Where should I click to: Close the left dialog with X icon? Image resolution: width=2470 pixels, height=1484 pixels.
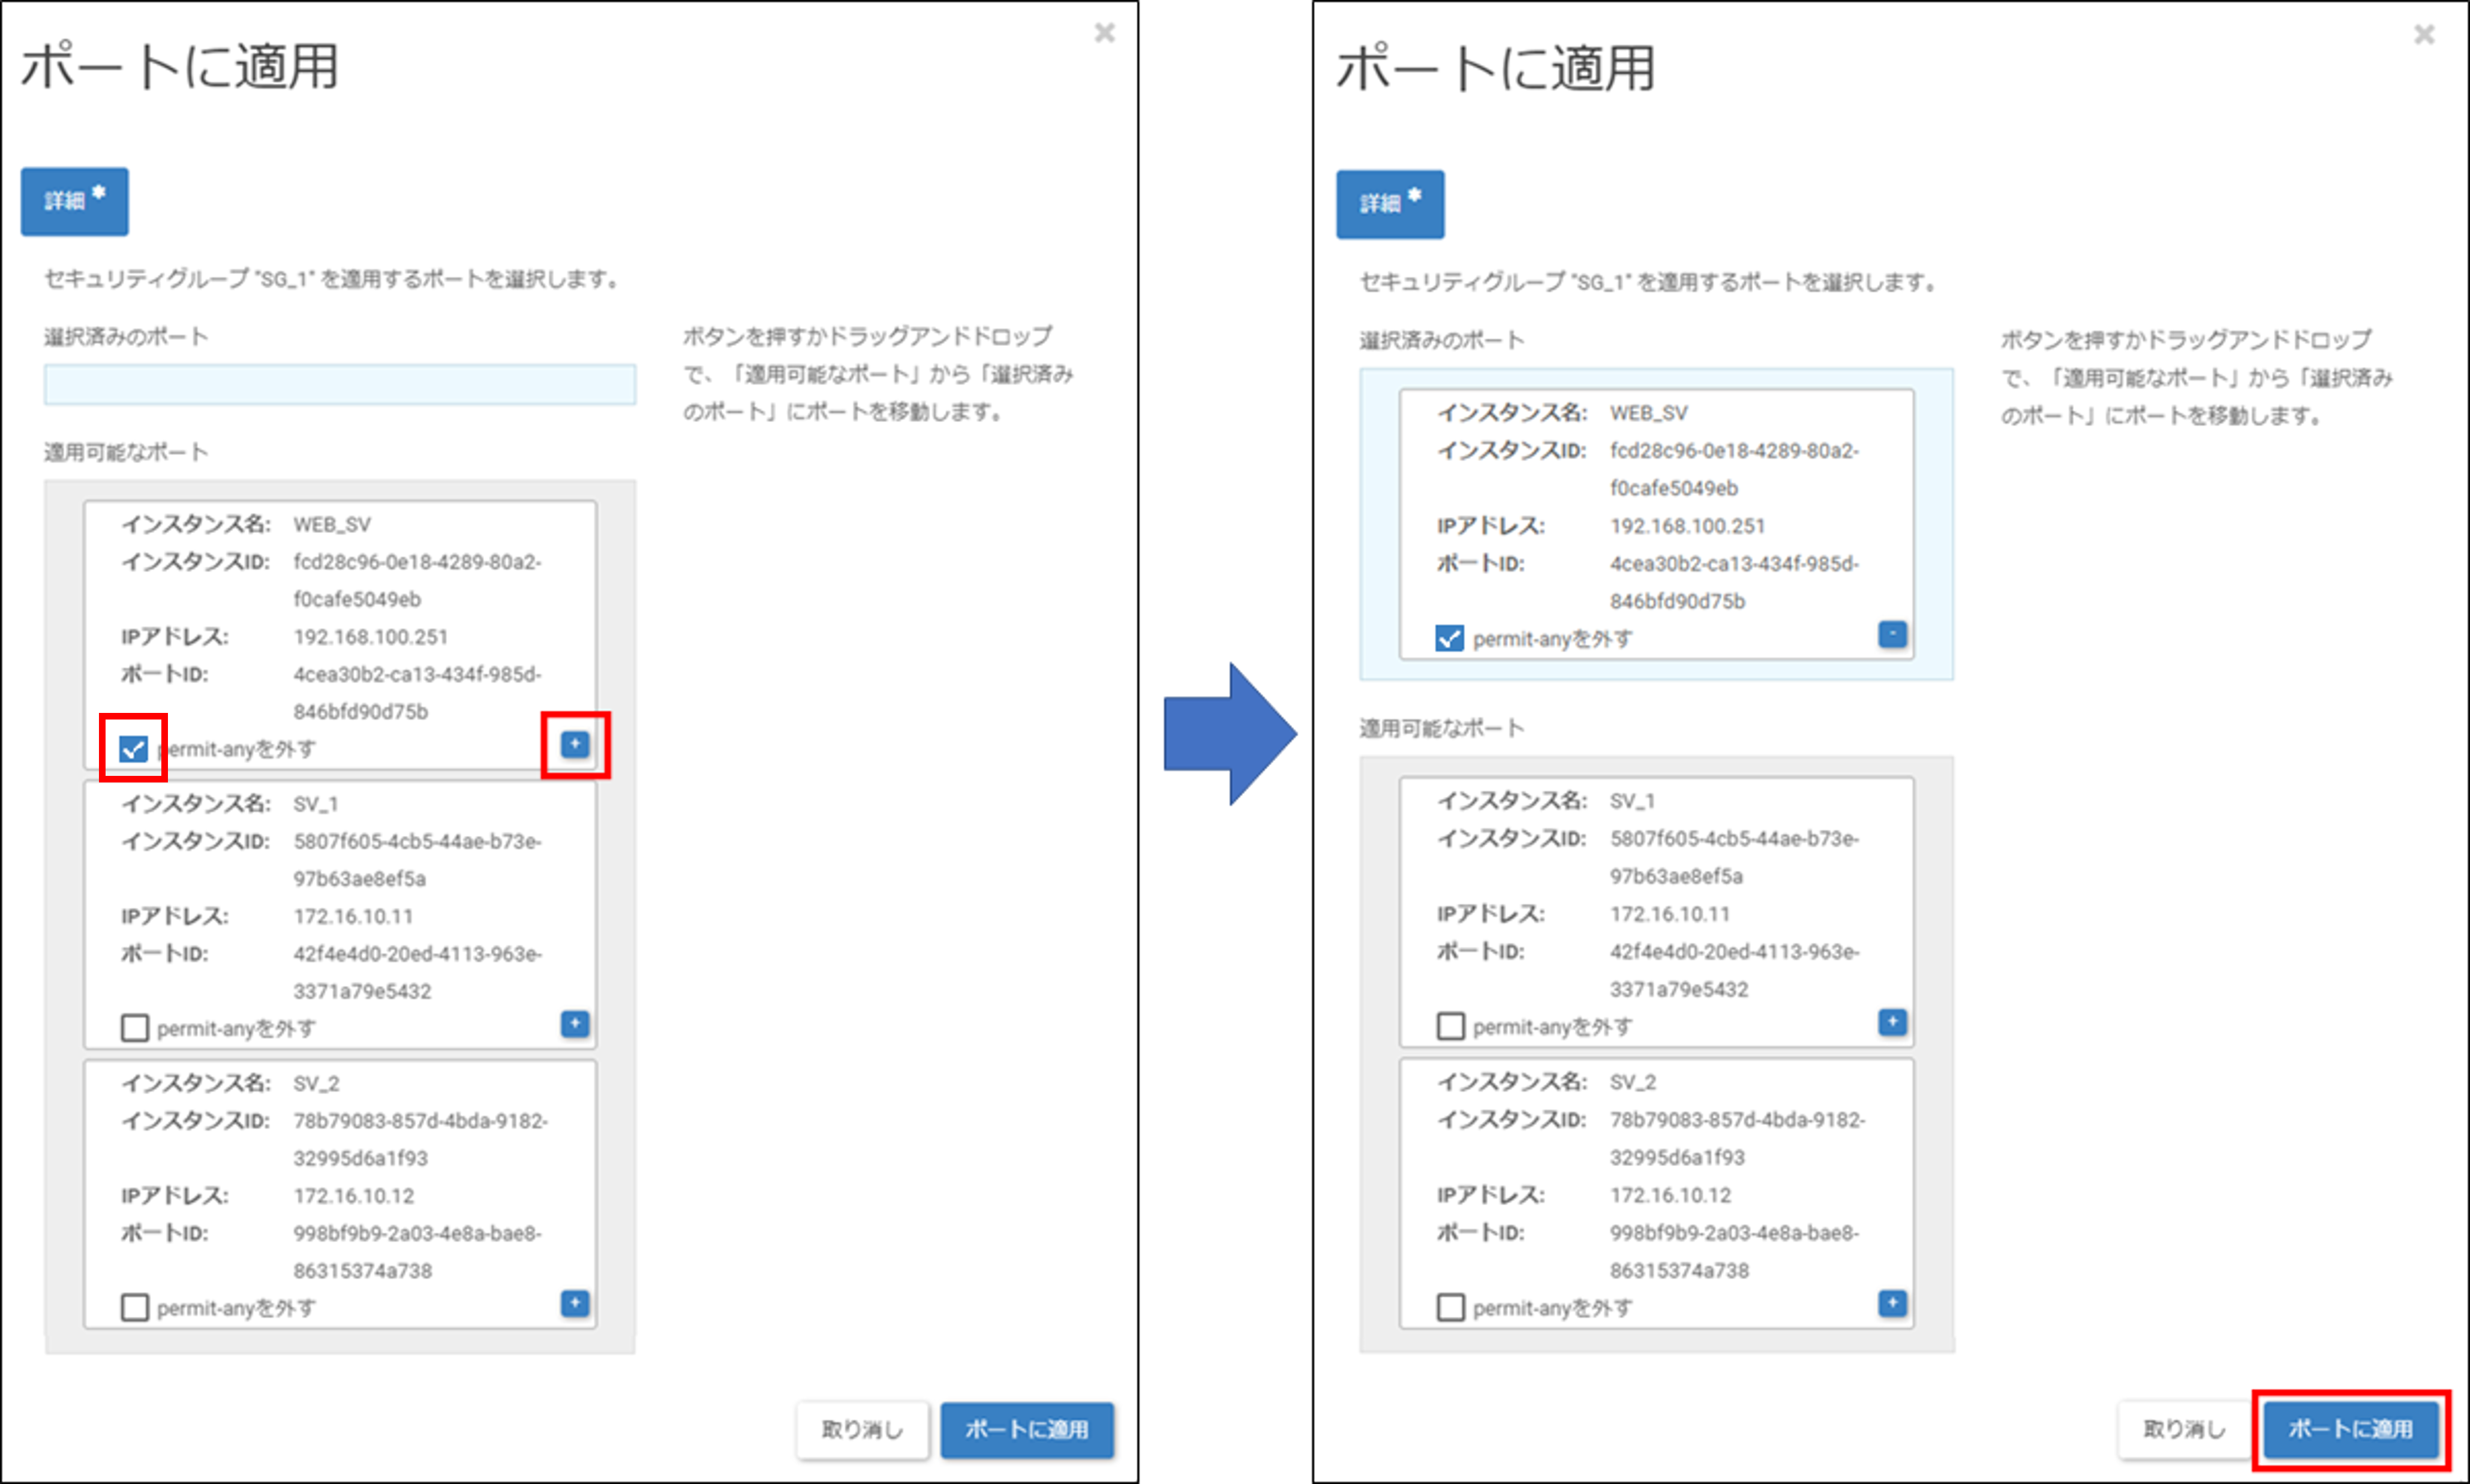point(1104,33)
